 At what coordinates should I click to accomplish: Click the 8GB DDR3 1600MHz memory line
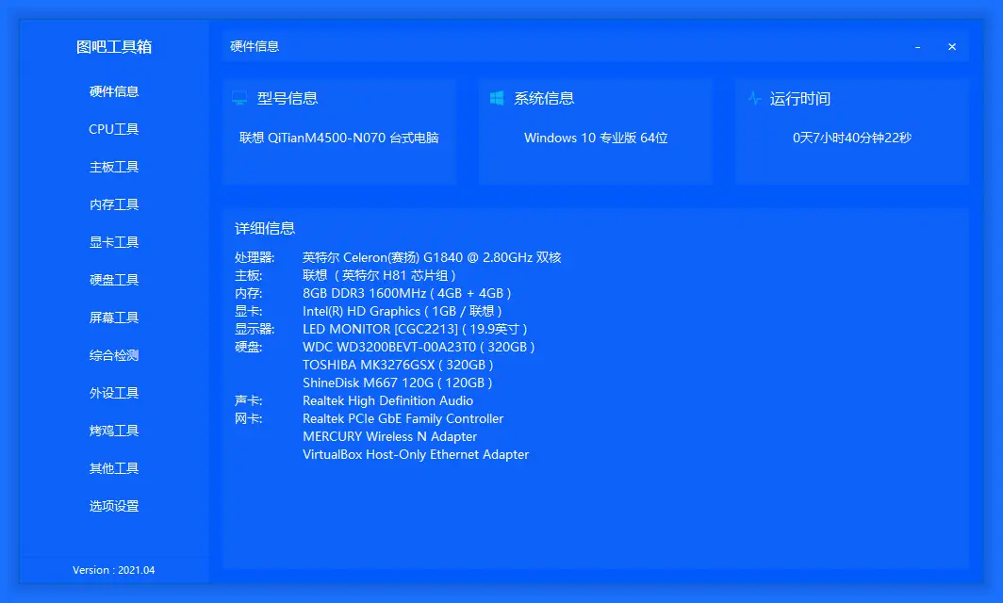[x=407, y=293]
